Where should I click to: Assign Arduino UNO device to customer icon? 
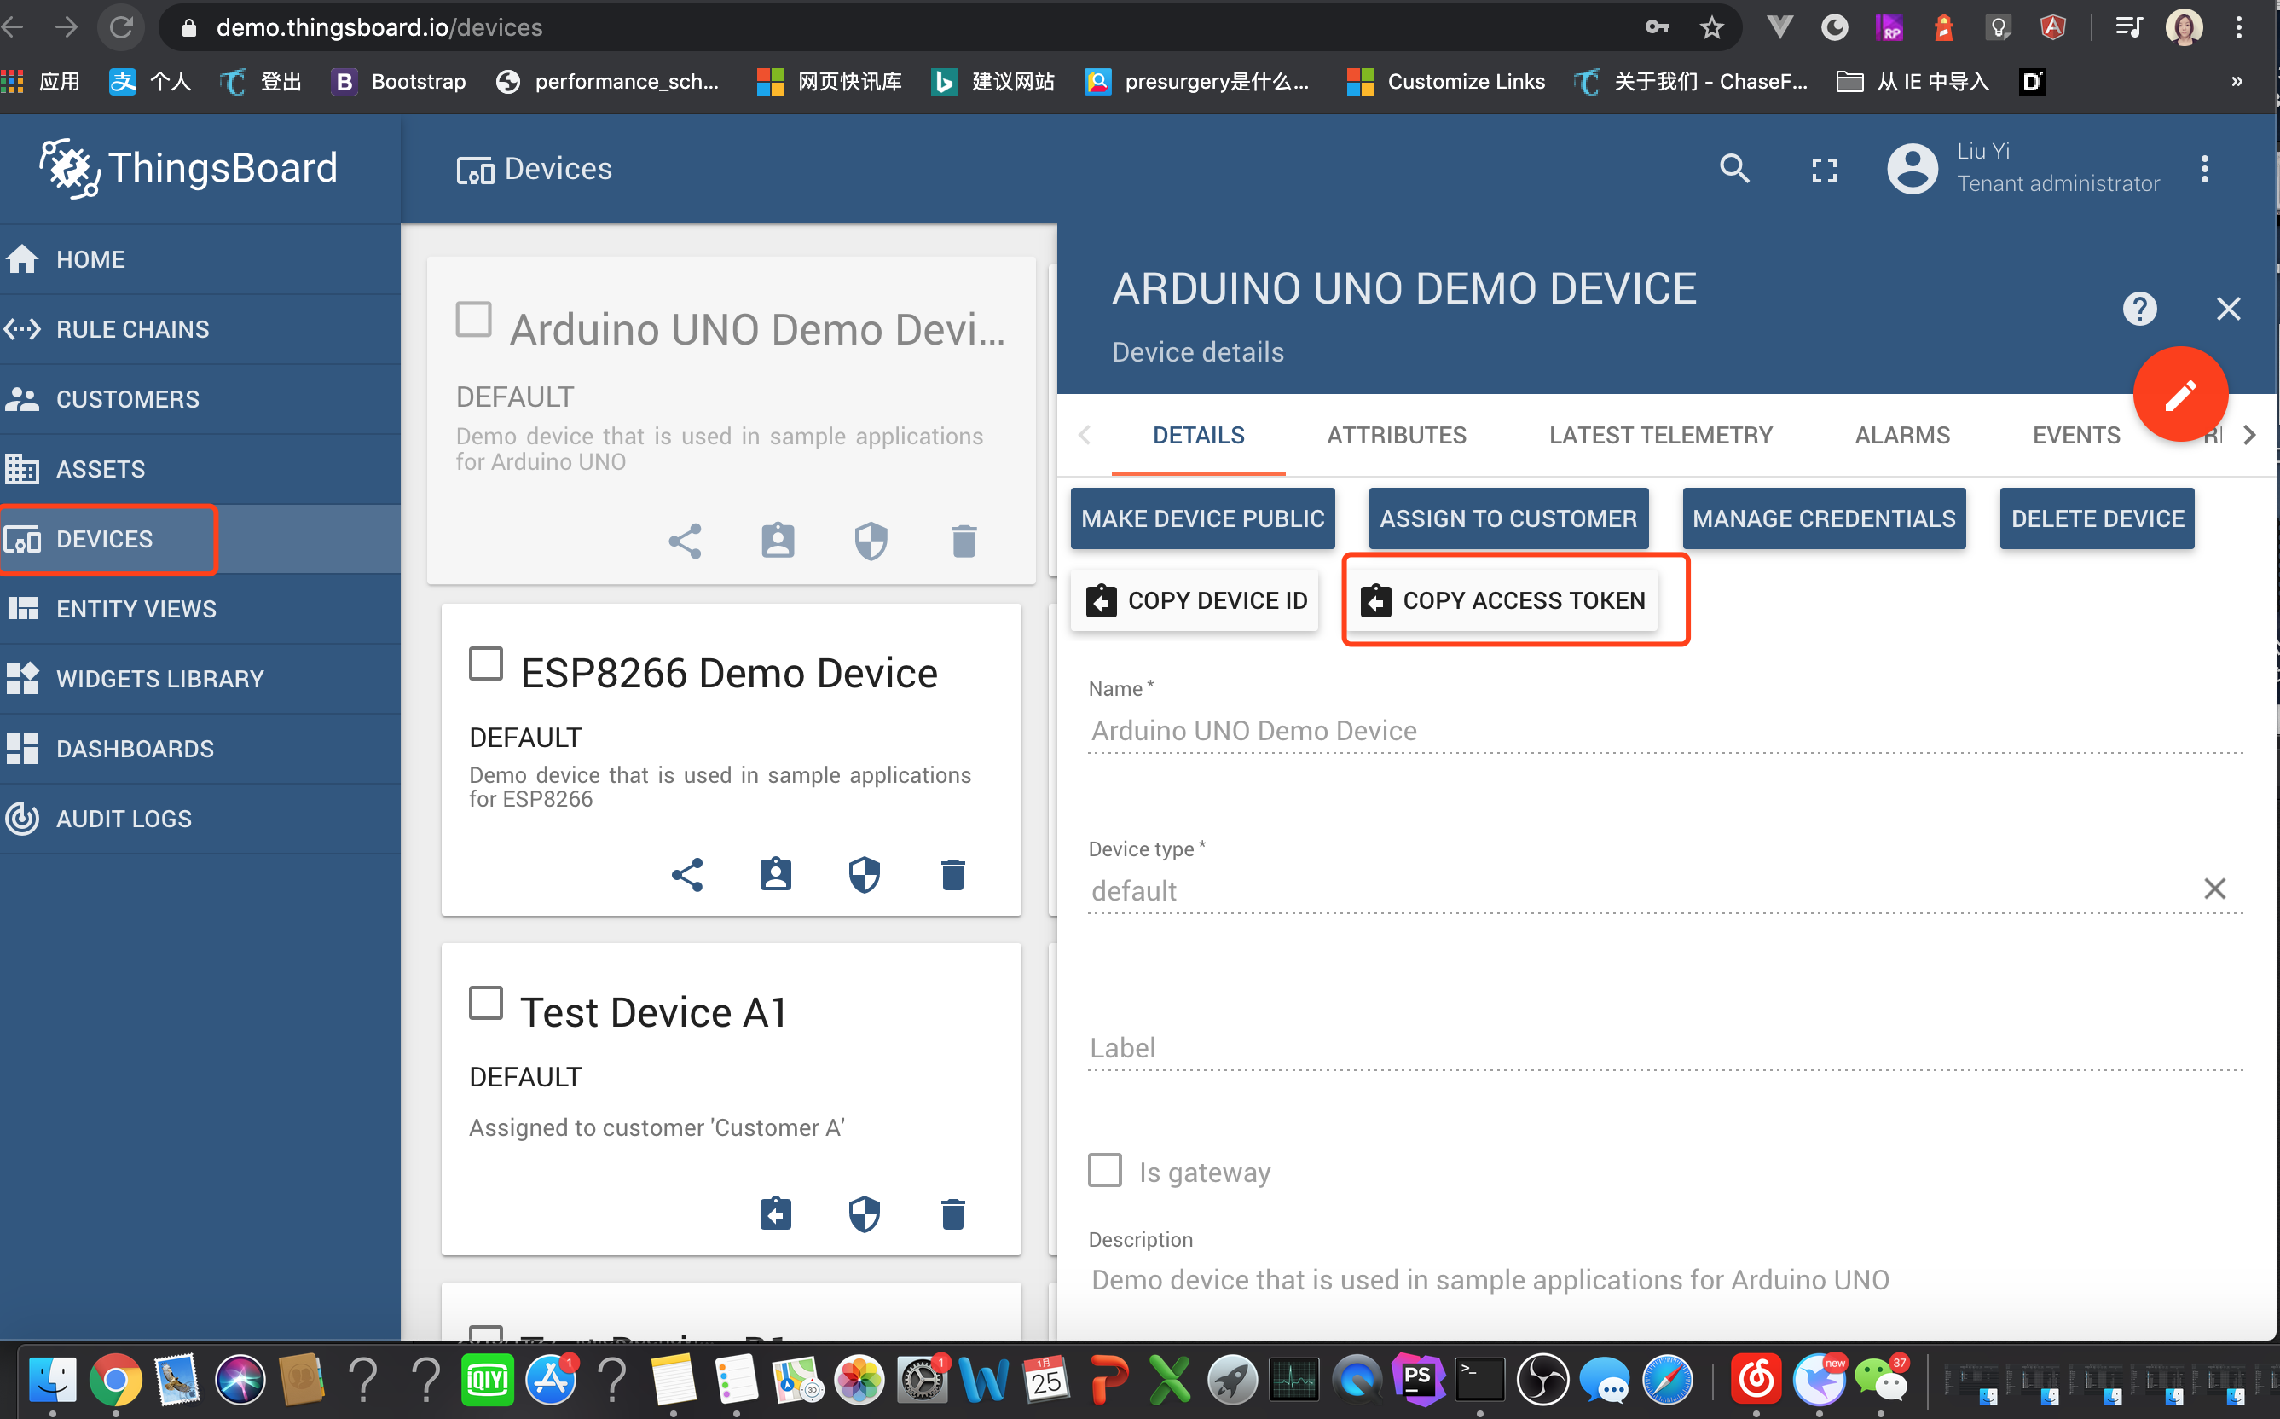(778, 542)
